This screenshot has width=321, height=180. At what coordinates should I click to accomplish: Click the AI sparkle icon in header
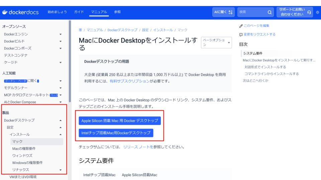click(230, 12)
